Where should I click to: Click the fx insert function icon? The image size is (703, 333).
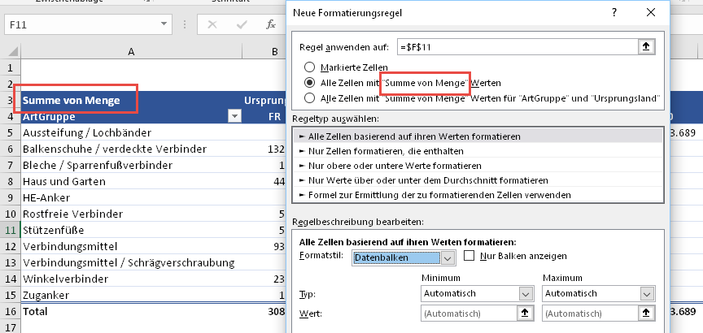point(271,24)
